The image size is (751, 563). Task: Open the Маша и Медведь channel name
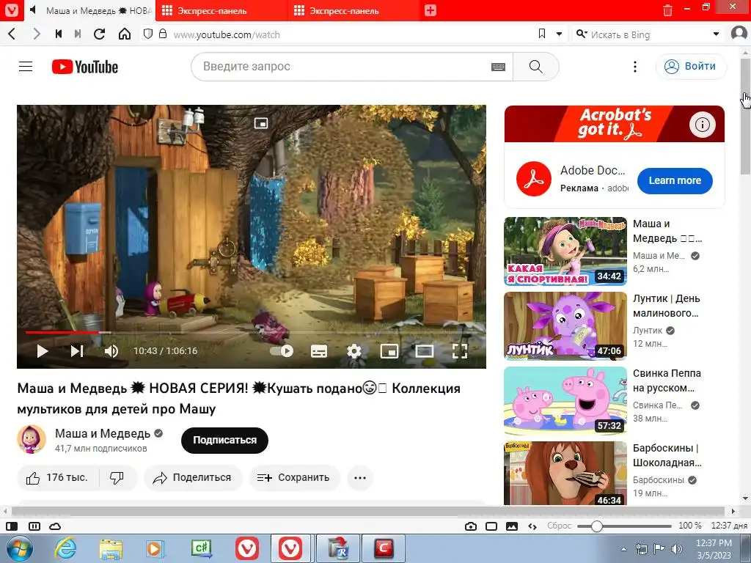pos(103,433)
